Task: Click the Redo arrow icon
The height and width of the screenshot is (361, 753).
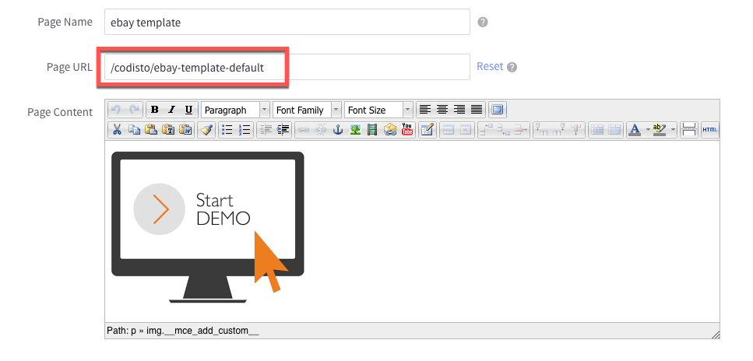Action: tap(135, 110)
